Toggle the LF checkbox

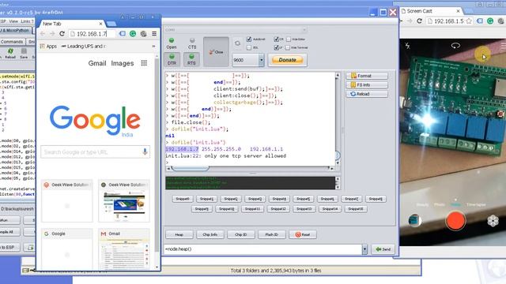[x=276, y=47]
